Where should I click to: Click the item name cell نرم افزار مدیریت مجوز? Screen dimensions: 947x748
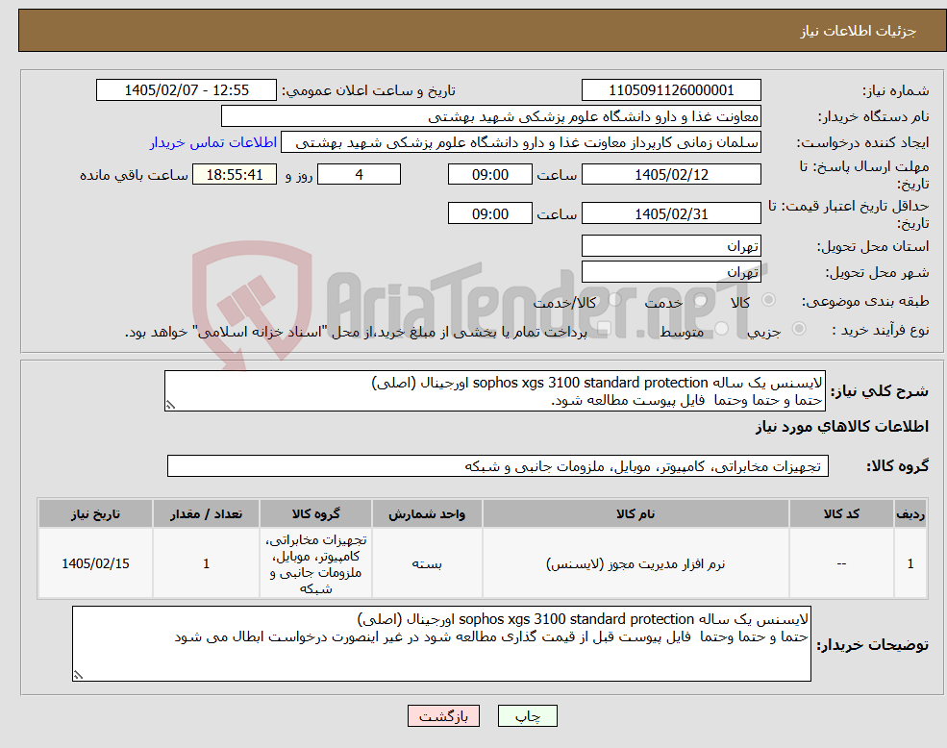[635, 563]
